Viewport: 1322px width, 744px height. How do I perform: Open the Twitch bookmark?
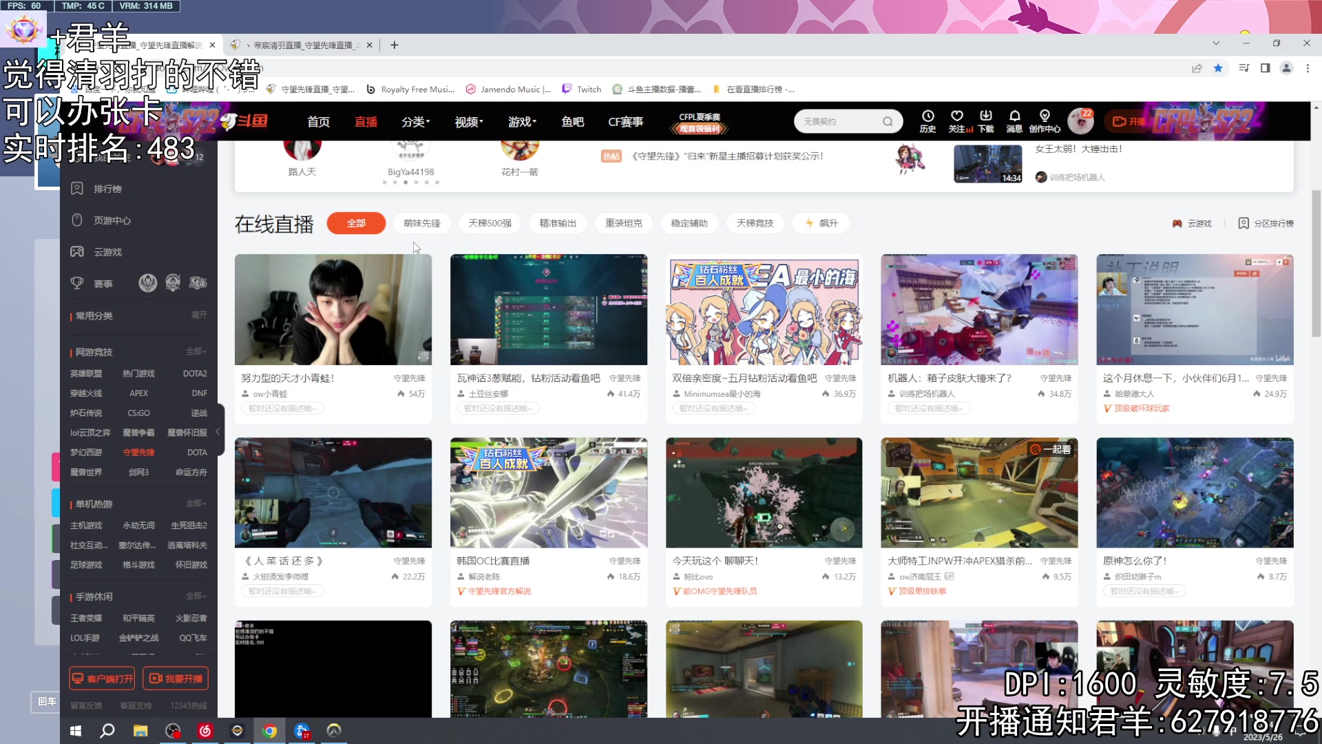coord(582,89)
